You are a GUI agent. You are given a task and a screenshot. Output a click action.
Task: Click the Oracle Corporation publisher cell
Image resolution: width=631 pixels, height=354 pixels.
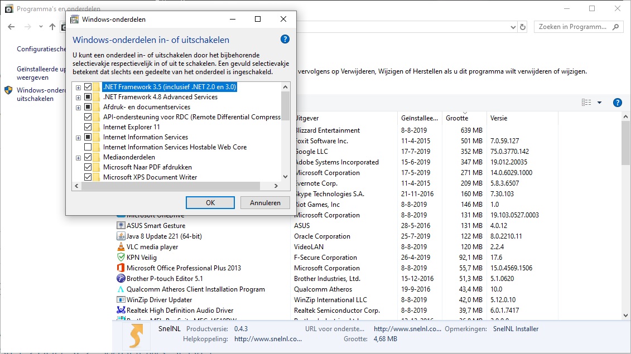322,236
